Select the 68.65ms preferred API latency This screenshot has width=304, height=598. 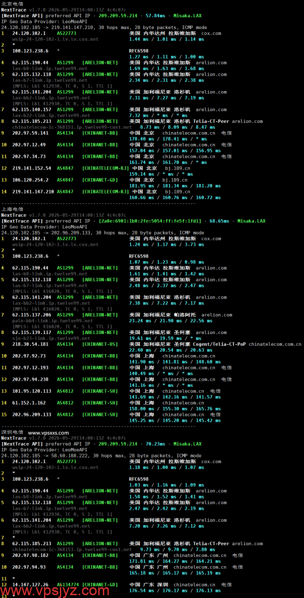(x=219, y=221)
